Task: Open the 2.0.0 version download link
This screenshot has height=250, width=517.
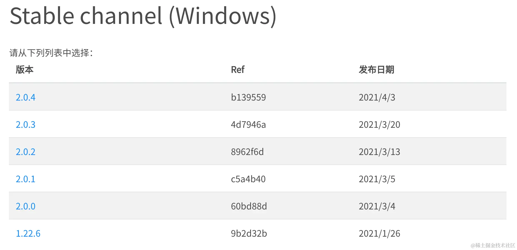Action: 26,206
